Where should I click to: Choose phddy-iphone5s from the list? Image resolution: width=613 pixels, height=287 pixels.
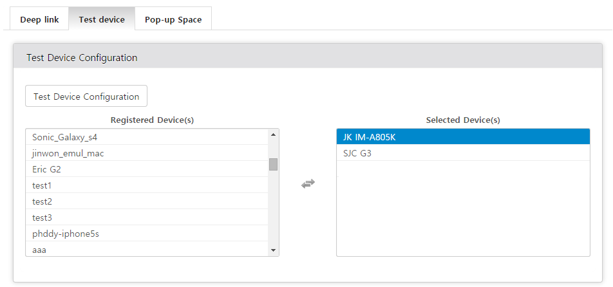click(x=147, y=233)
